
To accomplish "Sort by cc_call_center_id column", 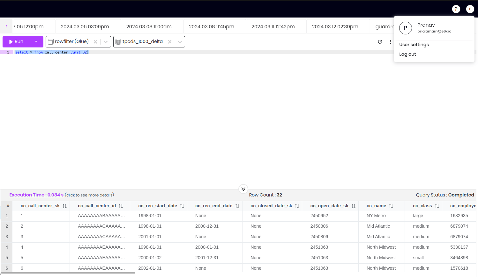I will [x=121, y=206].
